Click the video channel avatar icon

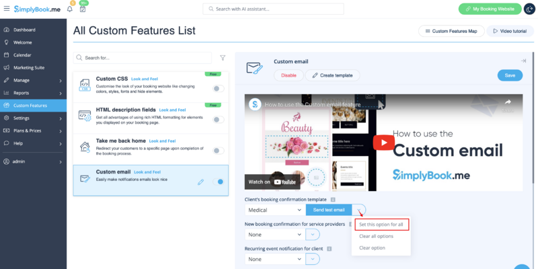click(x=255, y=104)
